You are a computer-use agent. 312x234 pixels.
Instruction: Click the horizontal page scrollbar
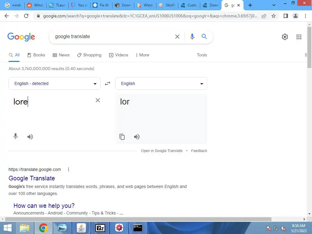point(138,219)
